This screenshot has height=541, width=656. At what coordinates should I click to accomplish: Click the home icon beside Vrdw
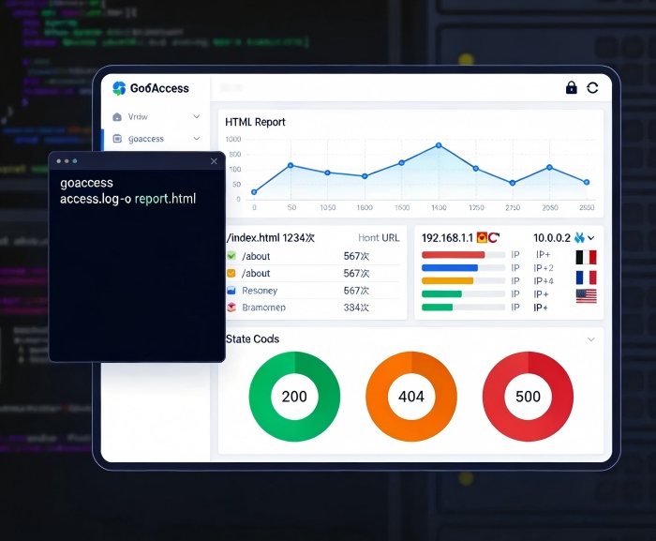point(117,117)
